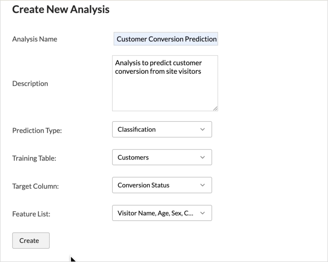Open the Feature List dropdown
The width and height of the screenshot is (328, 262).
pyautogui.click(x=162, y=213)
